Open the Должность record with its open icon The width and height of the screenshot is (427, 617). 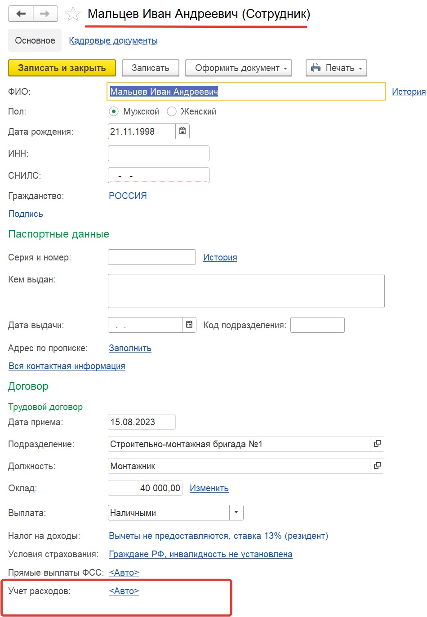point(377,466)
